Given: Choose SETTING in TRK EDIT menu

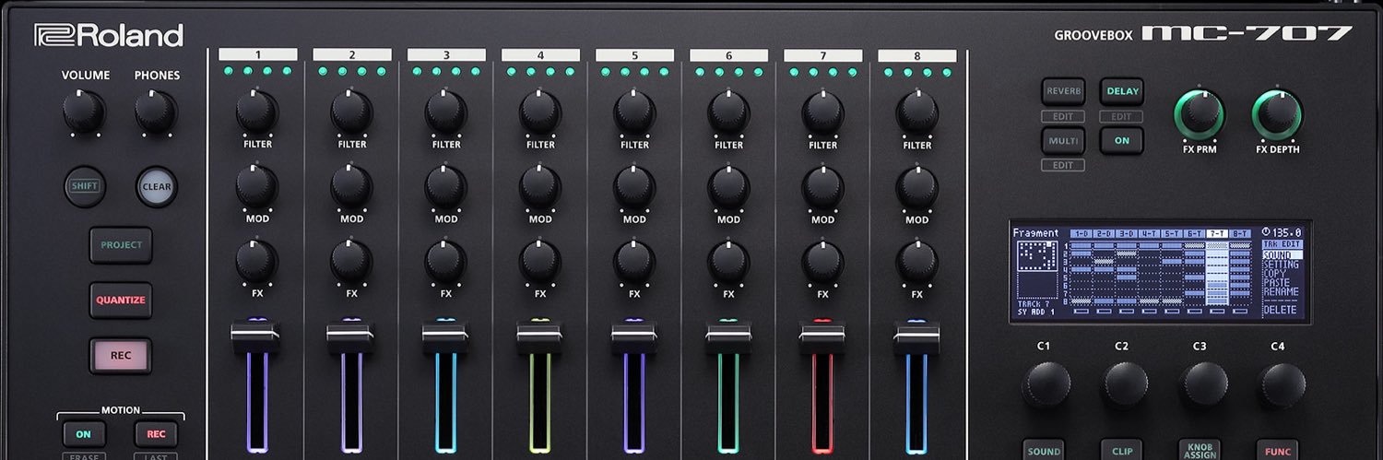Looking at the screenshot, I should click(x=1281, y=265).
